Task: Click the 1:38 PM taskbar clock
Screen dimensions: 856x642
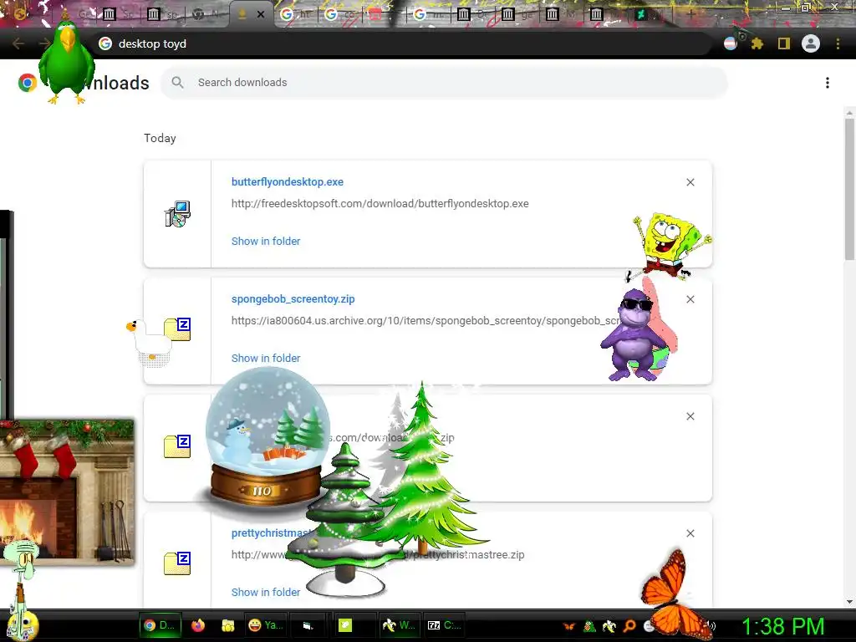Action: coord(783,626)
